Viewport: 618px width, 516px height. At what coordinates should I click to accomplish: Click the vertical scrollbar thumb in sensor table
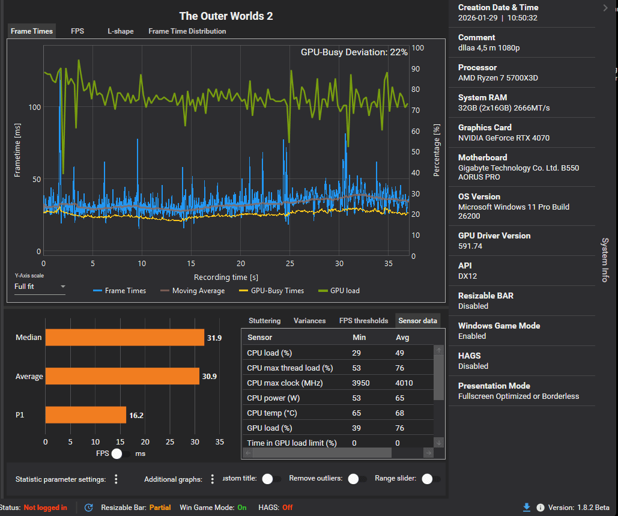point(438,377)
